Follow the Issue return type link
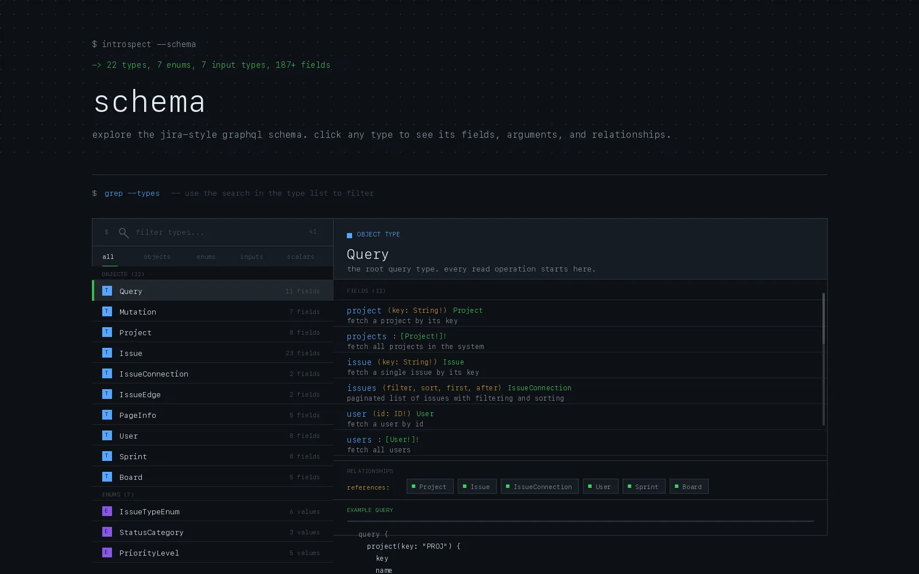 [x=453, y=362]
